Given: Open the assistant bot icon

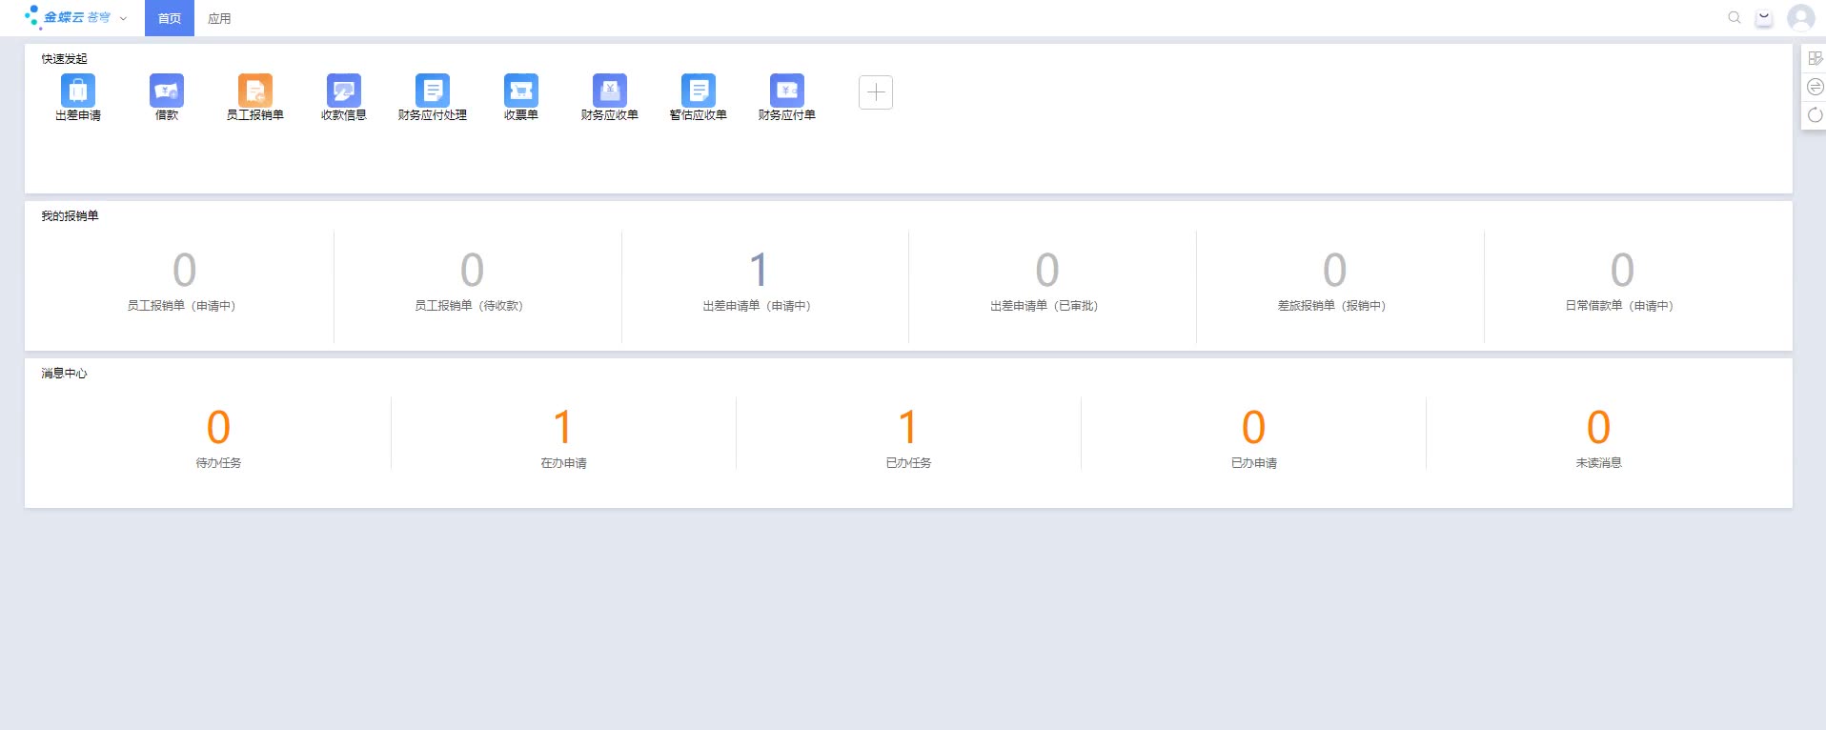Looking at the screenshot, I should pos(1764,18).
